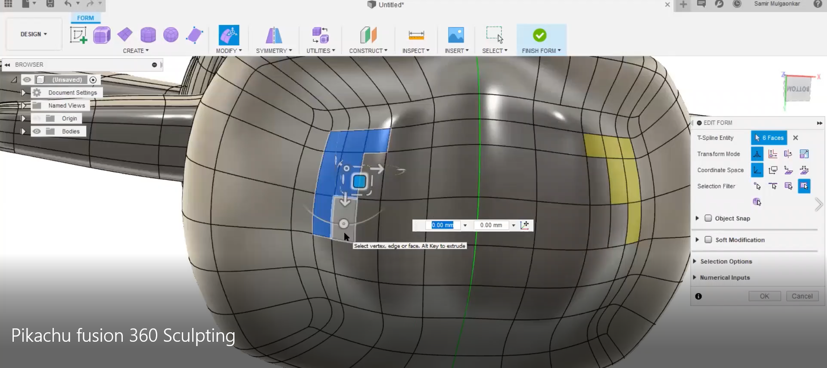The height and width of the screenshot is (368, 827).
Task: Enable the Object Snap checkbox
Action: tap(708, 218)
